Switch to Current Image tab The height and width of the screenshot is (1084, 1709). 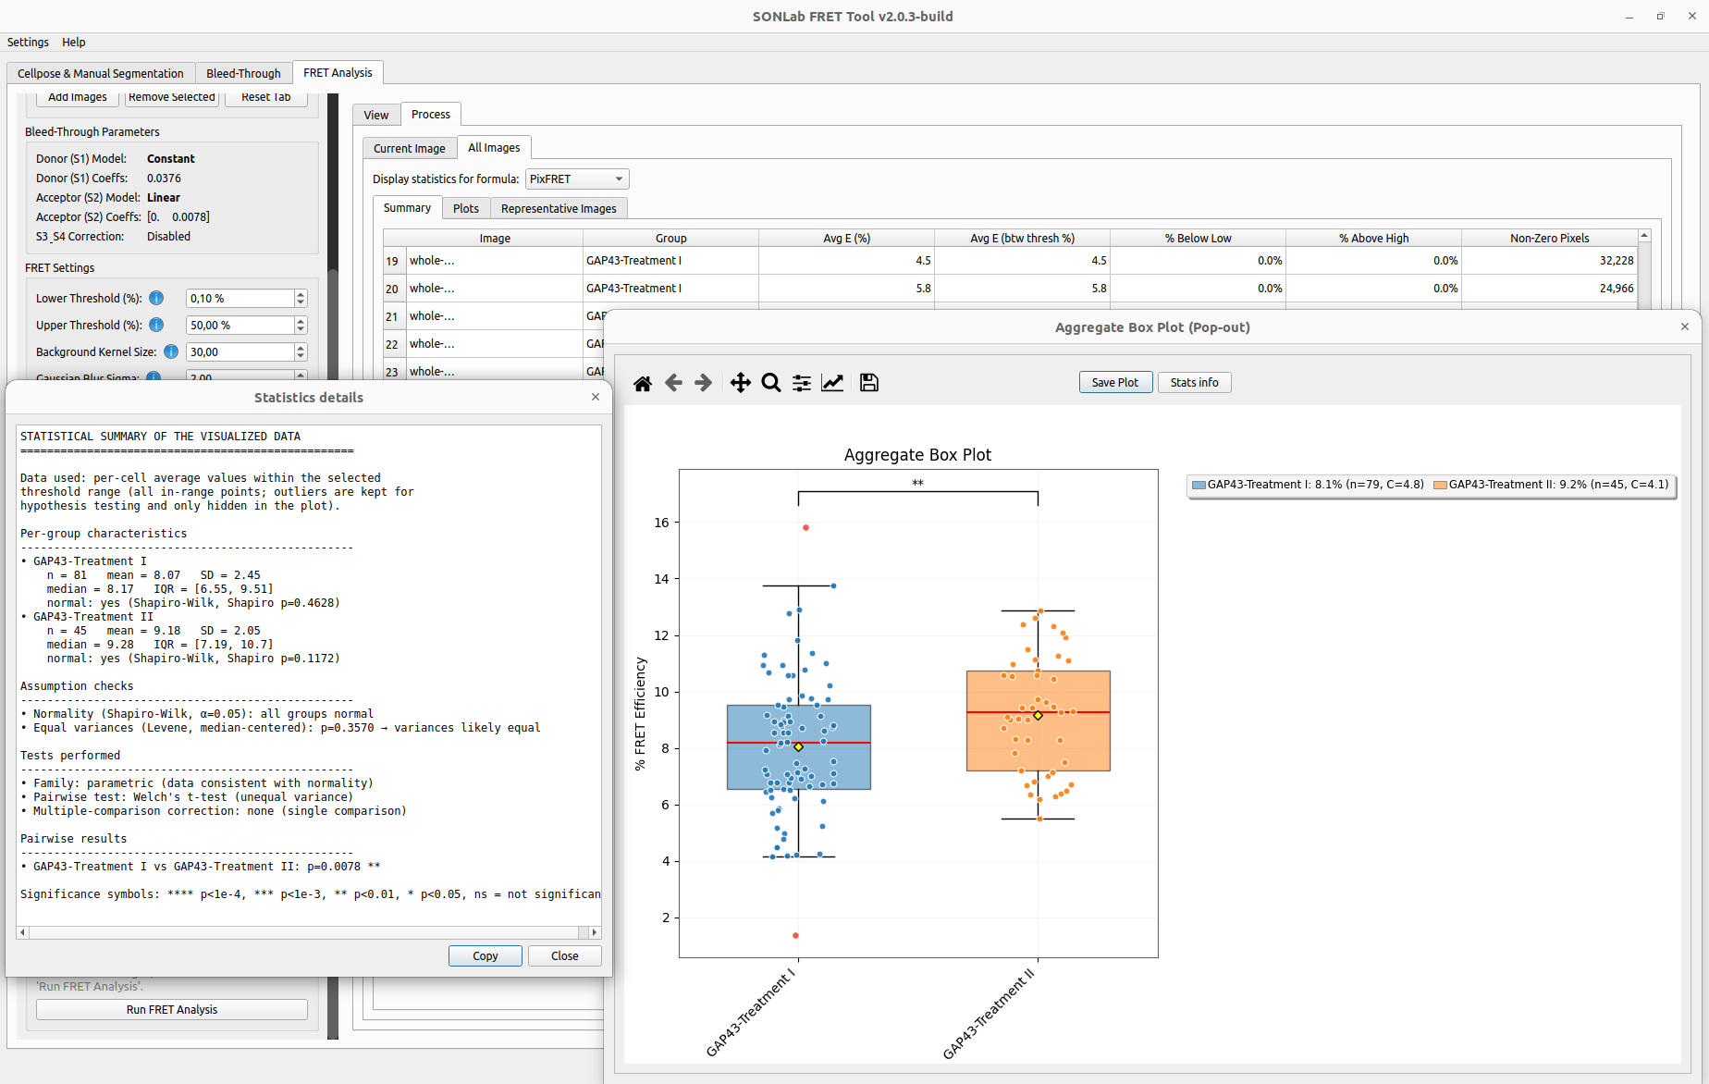point(410,148)
